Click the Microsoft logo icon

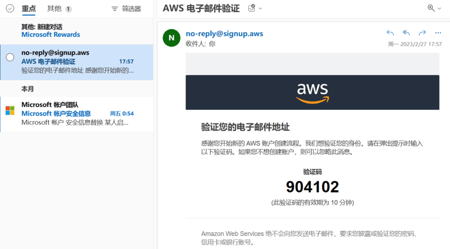click(x=10, y=110)
